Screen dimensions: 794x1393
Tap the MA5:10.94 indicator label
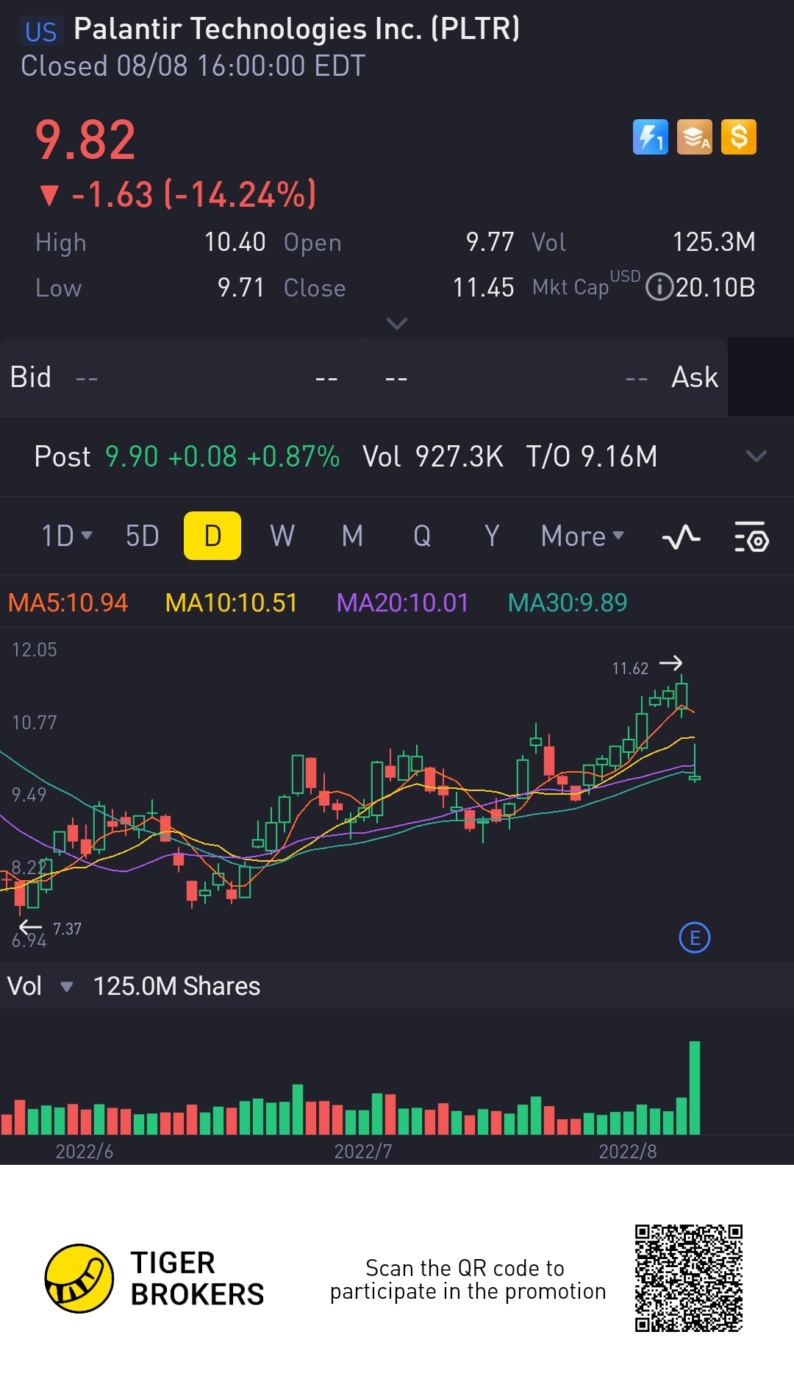point(68,603)
